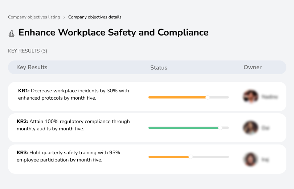Screen dimensions: 294x189
Task: Open the KR3 owner avatar
Action: coord(251,159)
